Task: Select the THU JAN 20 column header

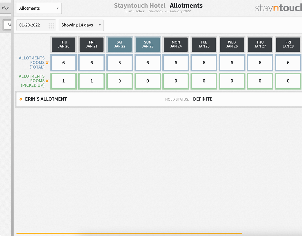Action: coord(64,45)
